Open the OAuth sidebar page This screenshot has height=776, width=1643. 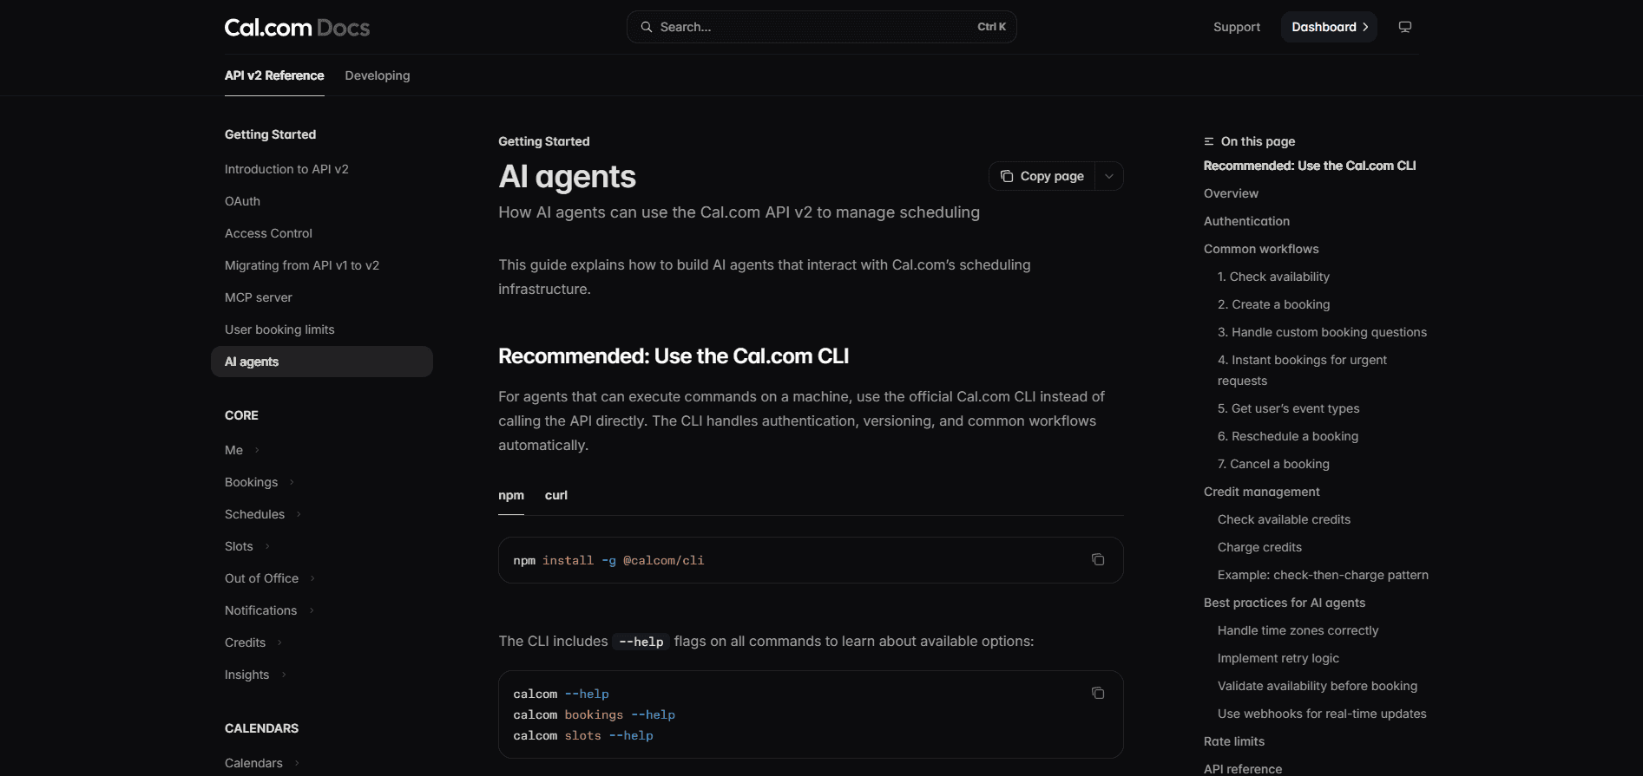point(242,201)
